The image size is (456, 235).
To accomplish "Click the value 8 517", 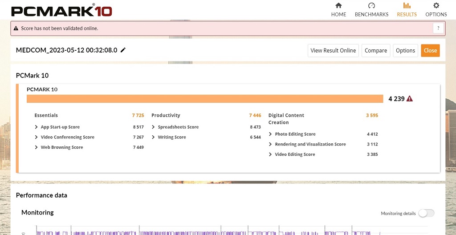I will click(138, 127).
